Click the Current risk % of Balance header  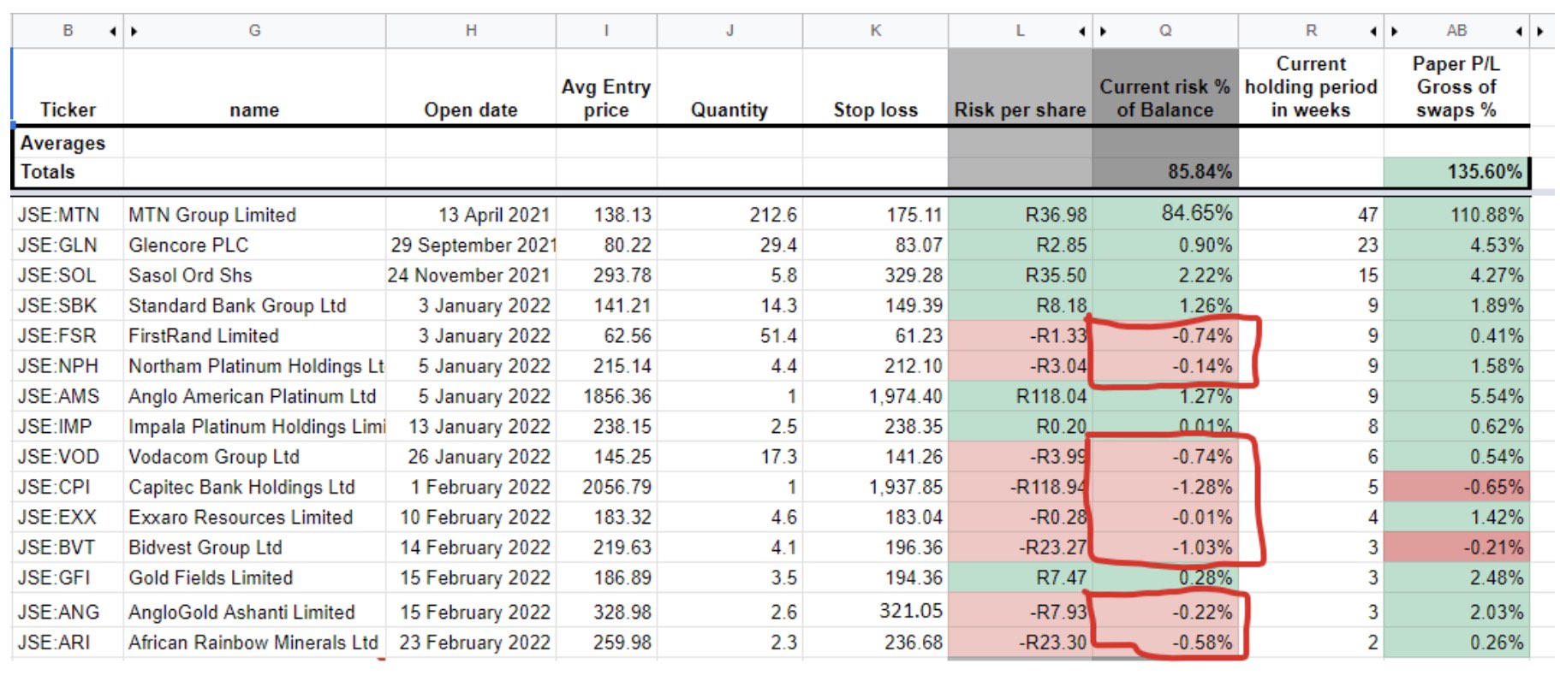pos(1165,87)
